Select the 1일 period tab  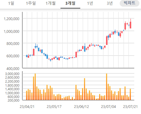[x=11, y=3]
